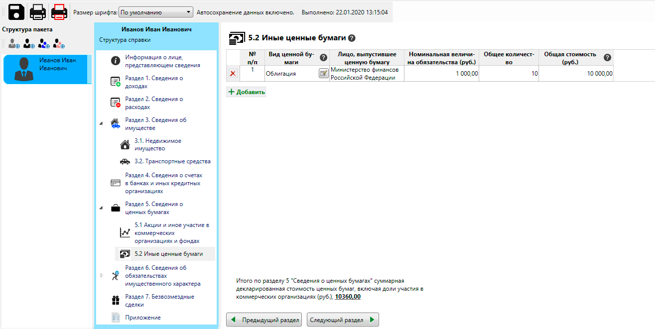
Task: Select 5.2 Иные ценные бумаги in tree
Action: tap(165, 254)
